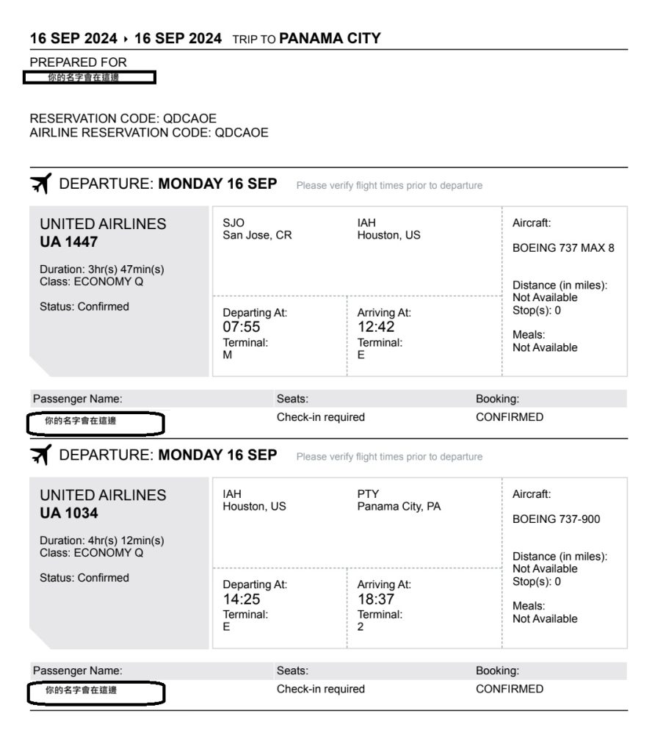Click the 3hr(s) 47min(s) duration text
This screenshot has height=752, width=655.
[x=102, y=270]
